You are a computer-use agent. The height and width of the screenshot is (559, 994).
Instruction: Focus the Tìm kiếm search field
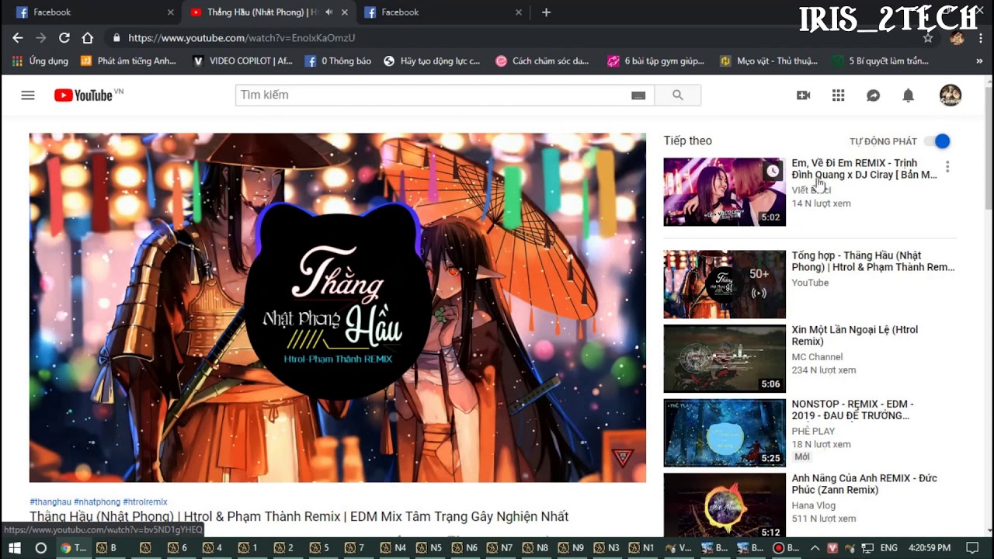(433, 95)
